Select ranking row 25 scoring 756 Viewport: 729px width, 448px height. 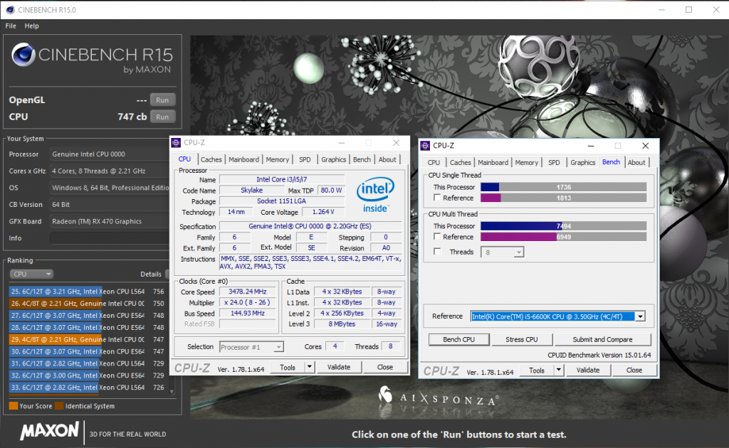pyautogui.click(x=88, y=292)
